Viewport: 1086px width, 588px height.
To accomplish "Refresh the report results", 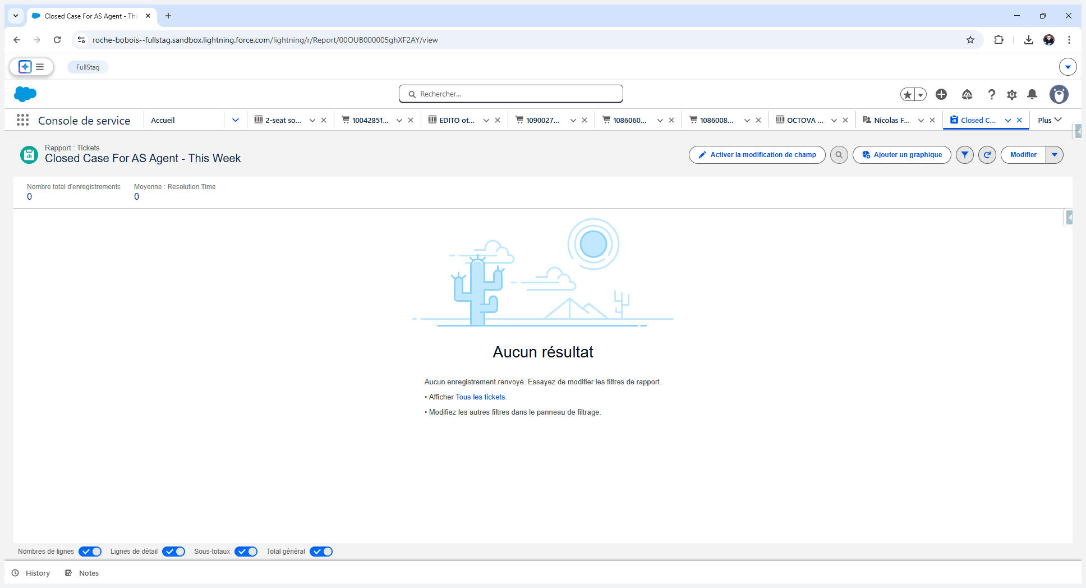I will tap(987, 155).
